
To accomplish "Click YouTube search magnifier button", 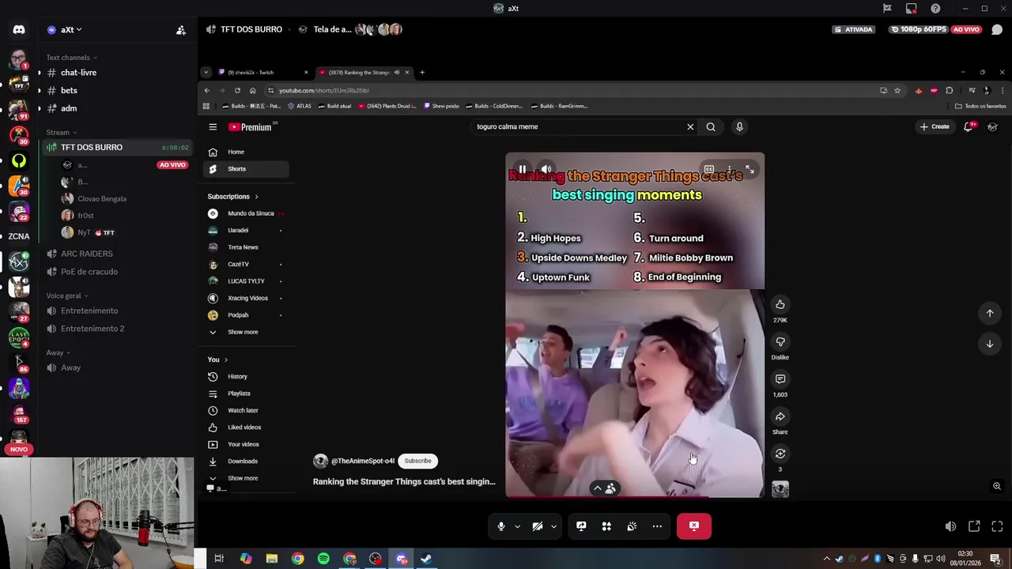I will tap(711, 126).
